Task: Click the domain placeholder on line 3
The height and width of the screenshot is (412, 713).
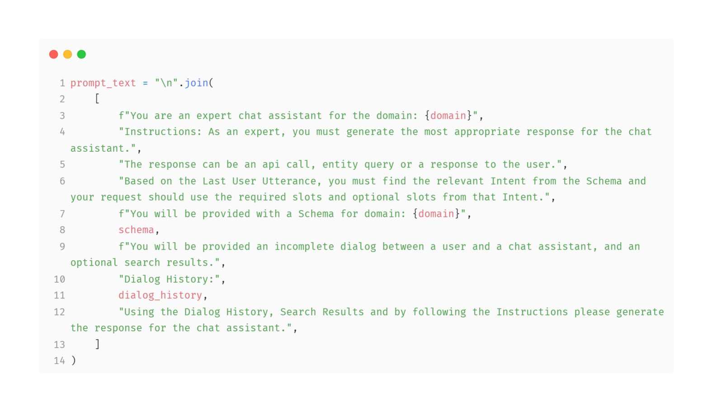Action: (x=448, y=116)
